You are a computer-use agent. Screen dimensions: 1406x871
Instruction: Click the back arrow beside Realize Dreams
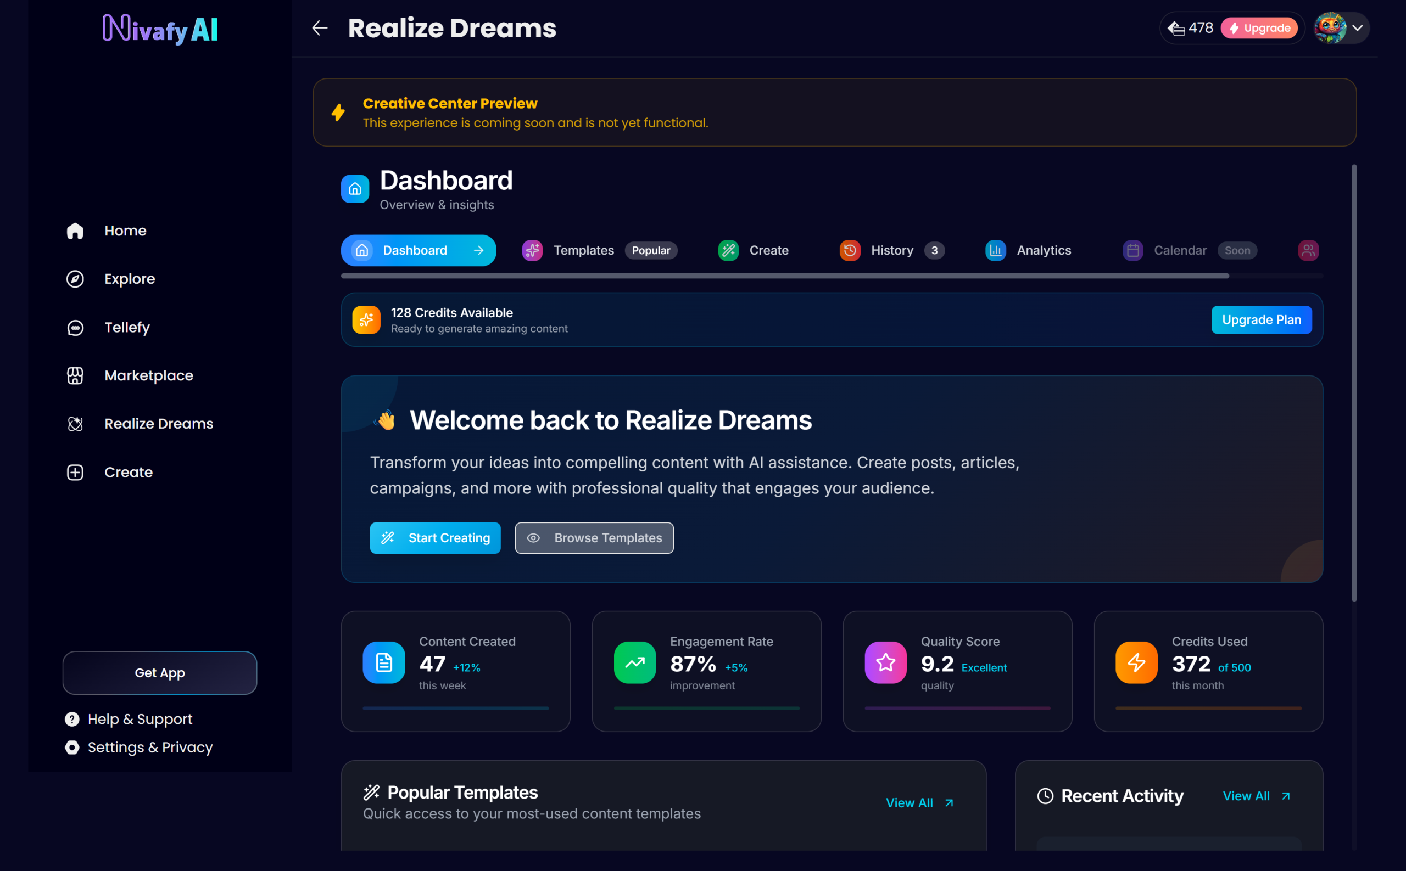319,27
